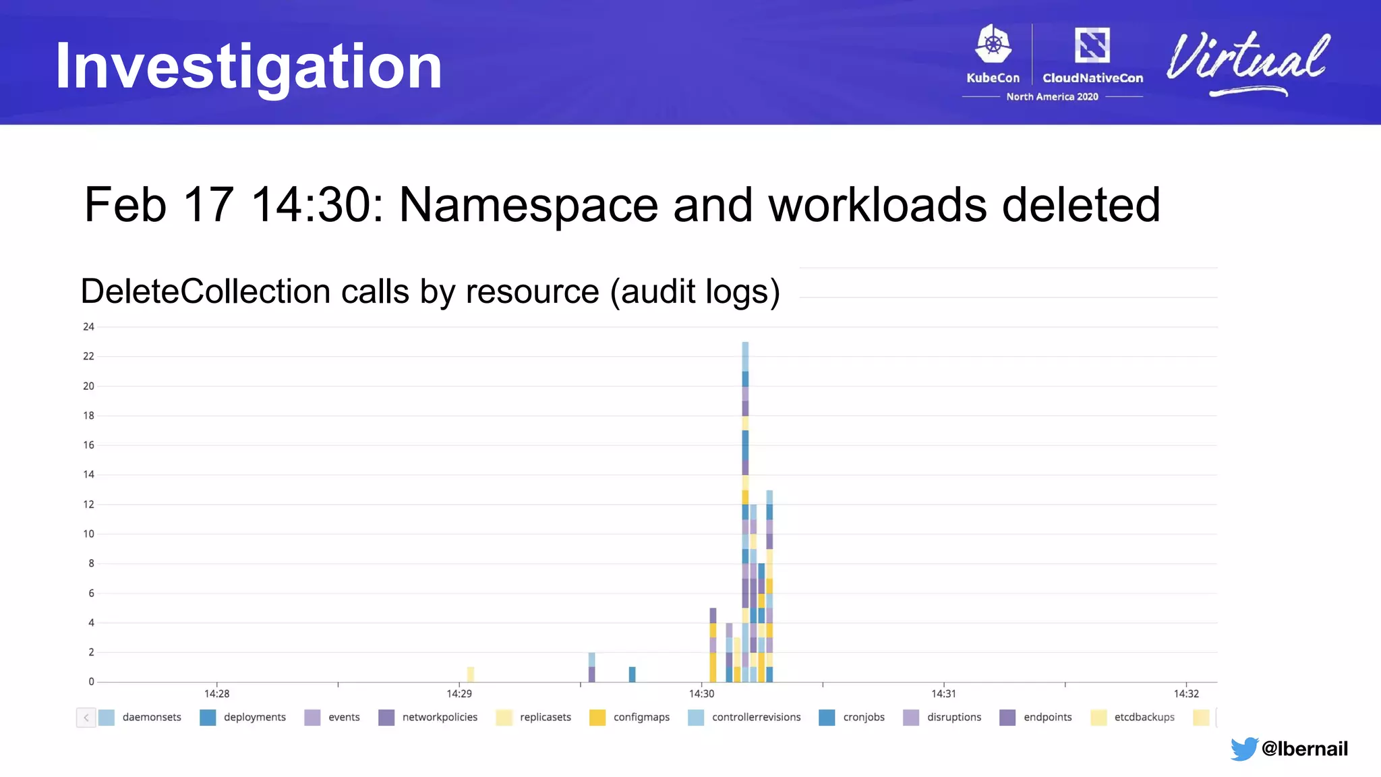Select the cronjobs legend color swatch

(827, 718)
